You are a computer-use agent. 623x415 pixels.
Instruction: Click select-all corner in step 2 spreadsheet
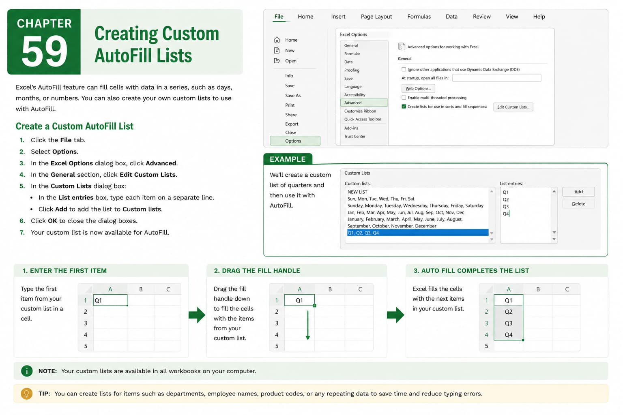click(x=277, y=289)
